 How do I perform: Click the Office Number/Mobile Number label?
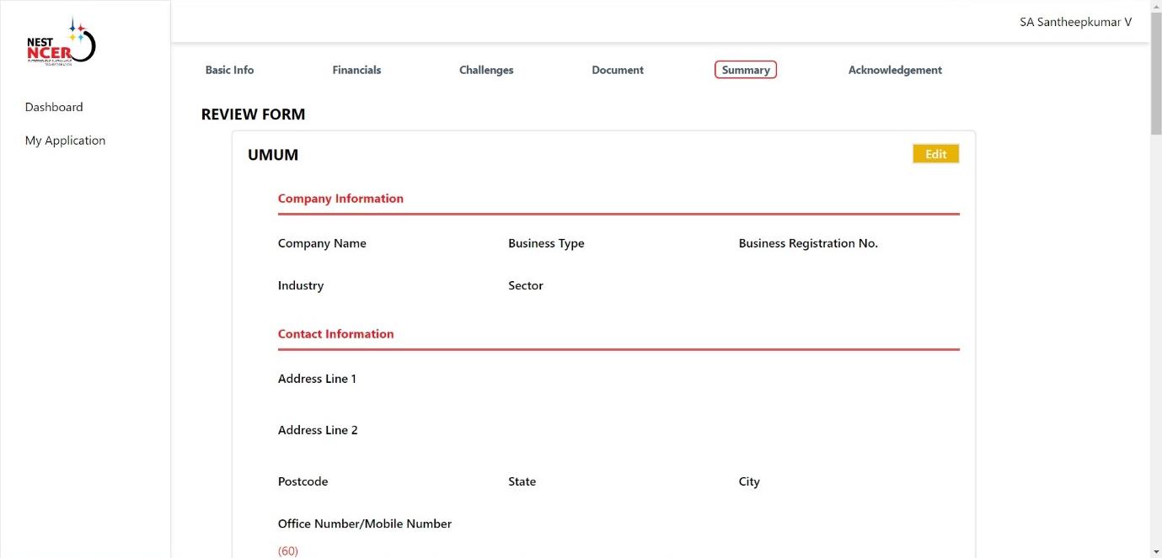[365, 523]
